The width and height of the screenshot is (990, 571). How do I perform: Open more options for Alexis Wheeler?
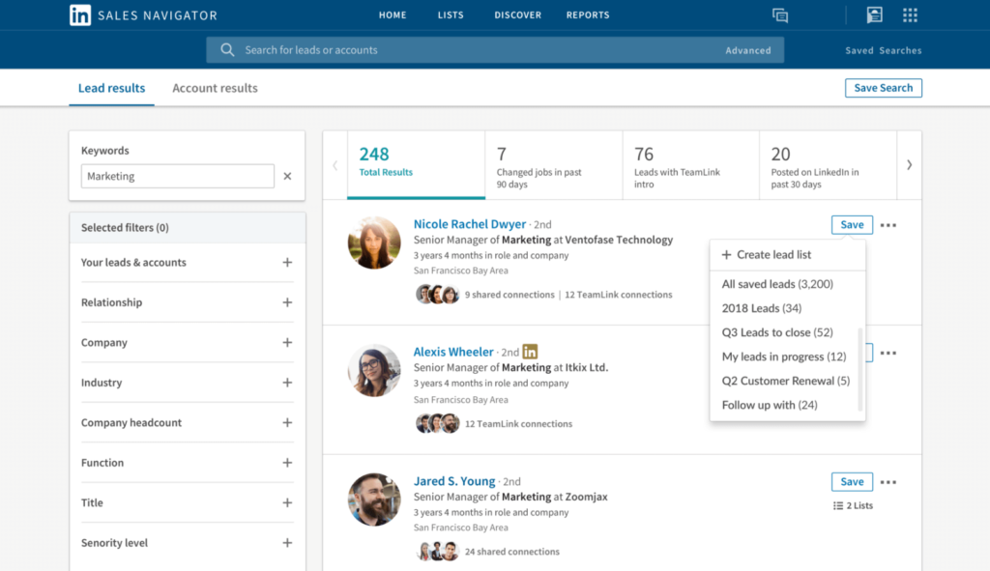888,354
